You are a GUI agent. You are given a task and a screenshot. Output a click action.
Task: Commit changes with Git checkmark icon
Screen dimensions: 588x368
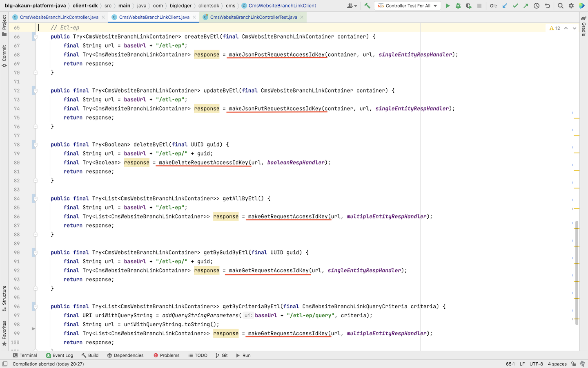tap(515, 6)
